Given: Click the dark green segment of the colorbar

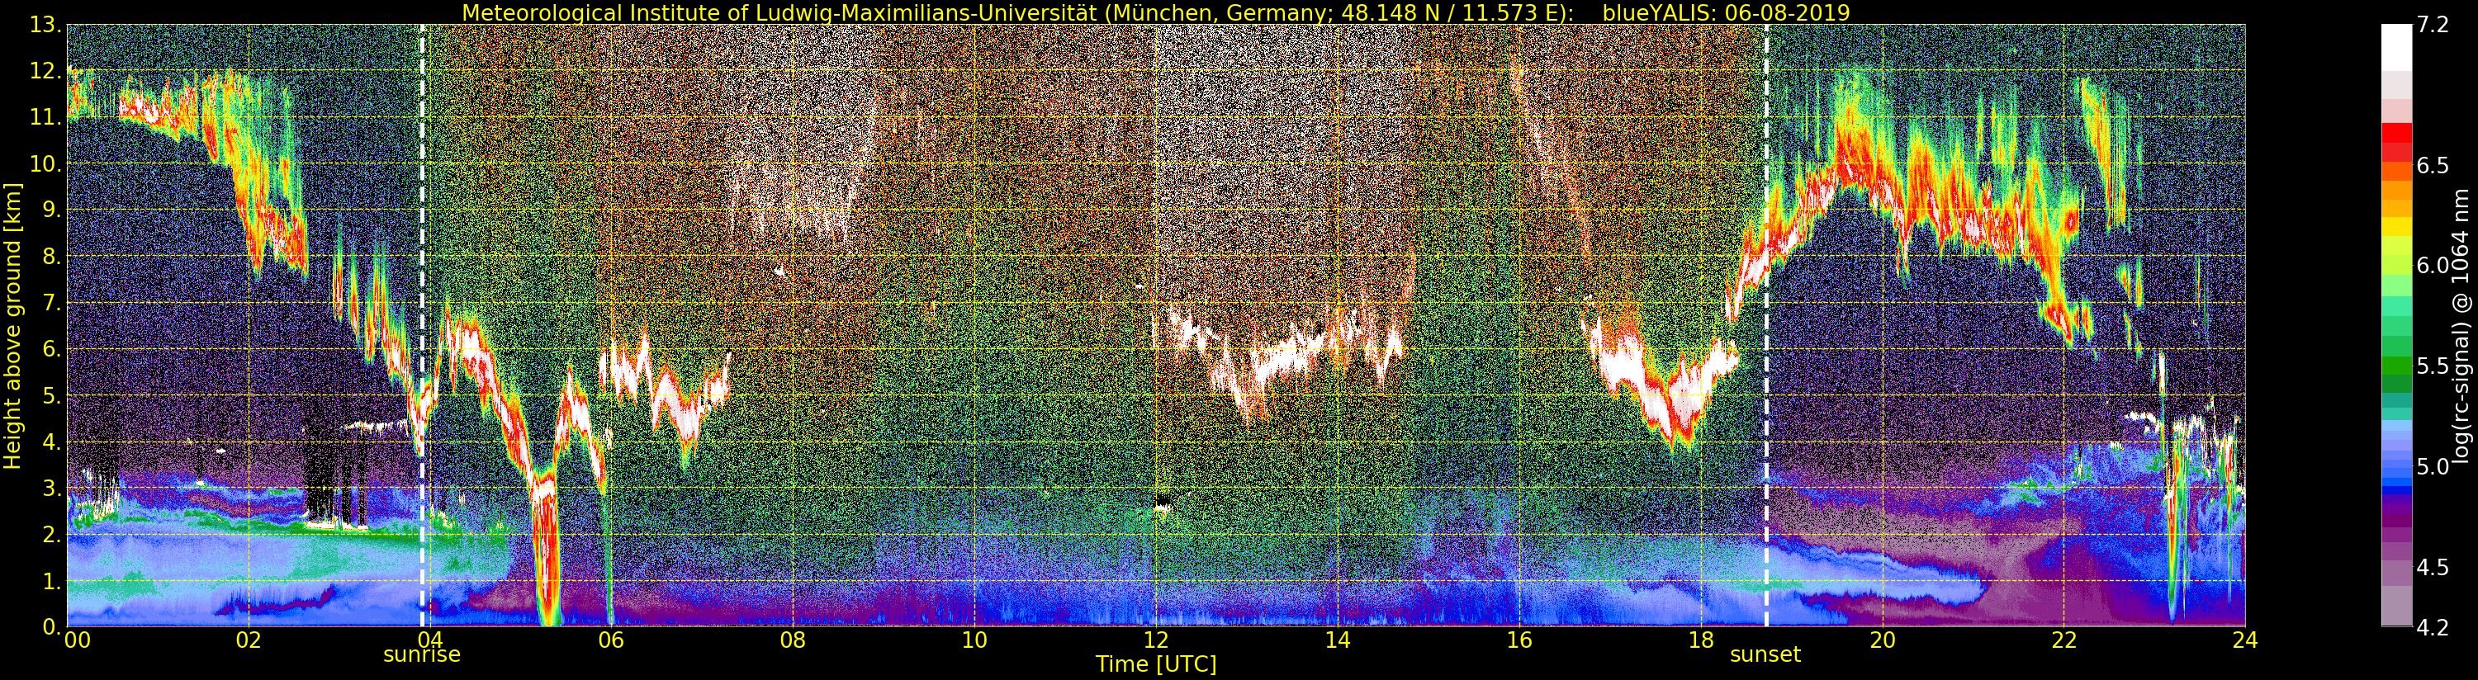Looking at the screenshot, I should (2396, 383).
